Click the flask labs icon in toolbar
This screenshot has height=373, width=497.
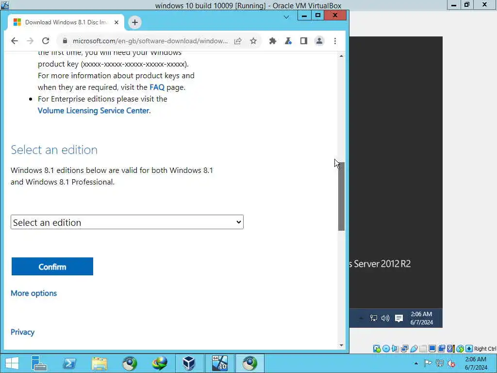288,41
